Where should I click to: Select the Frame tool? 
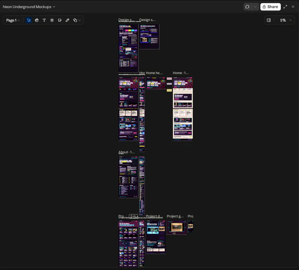(x=52, y=20)
